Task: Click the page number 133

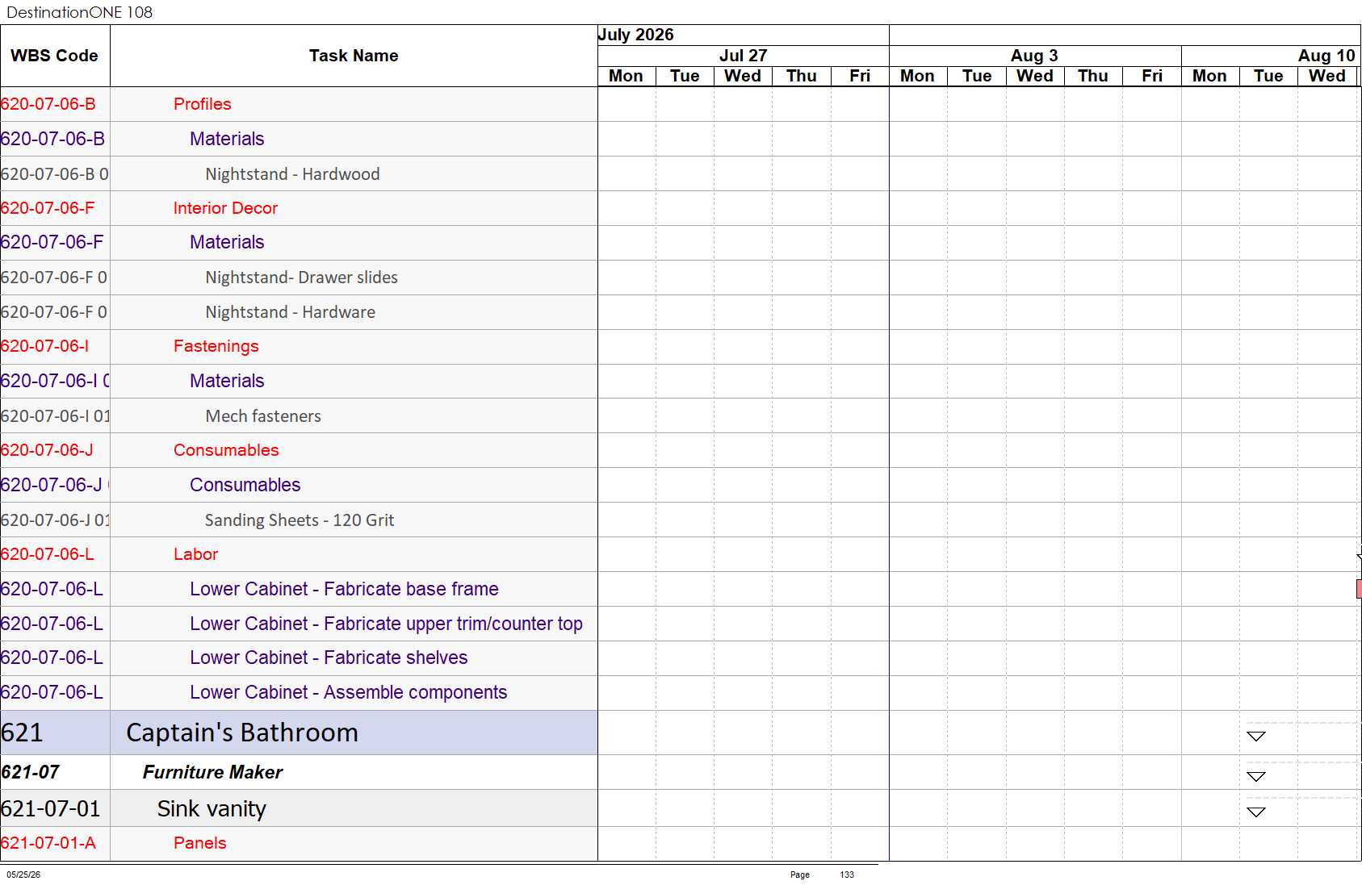Action: pos(847,875)
